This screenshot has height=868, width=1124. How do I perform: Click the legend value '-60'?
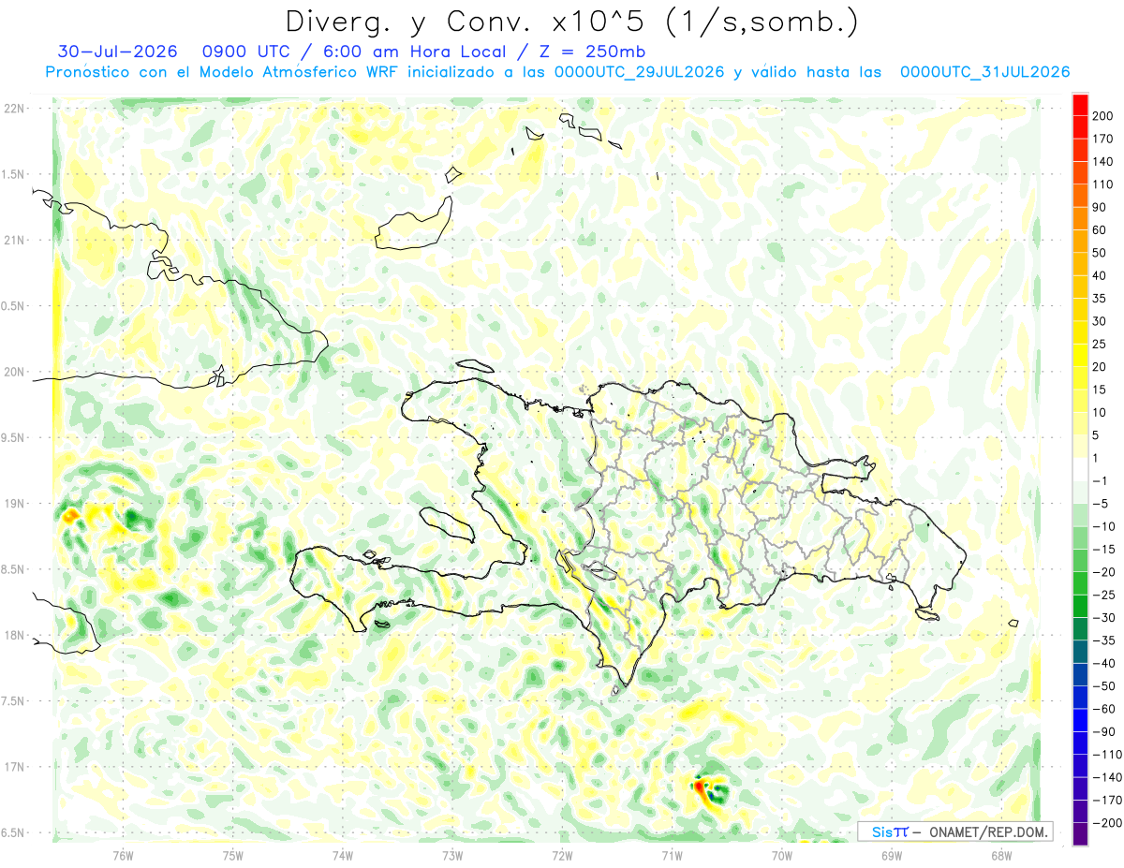coord(1103,710)
